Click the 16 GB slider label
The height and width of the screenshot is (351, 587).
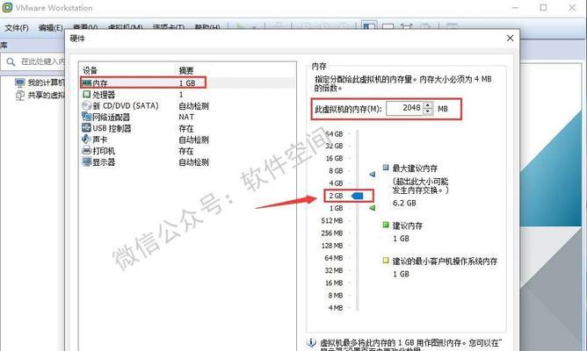pyautogui.click(x=334, y=159)
